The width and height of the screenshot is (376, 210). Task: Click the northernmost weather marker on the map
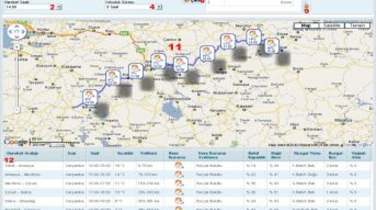coord(254,37)
